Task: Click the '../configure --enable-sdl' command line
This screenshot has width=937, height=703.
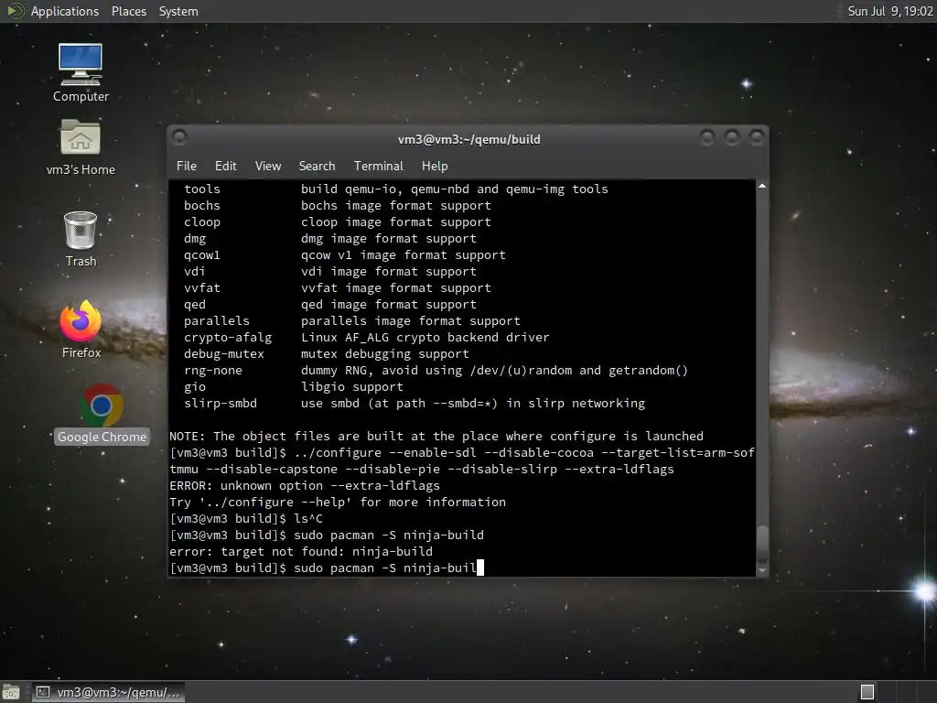Action: [461, 461]
